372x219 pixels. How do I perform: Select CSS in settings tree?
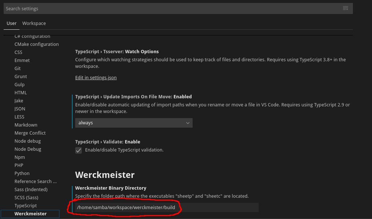(18, 52)
